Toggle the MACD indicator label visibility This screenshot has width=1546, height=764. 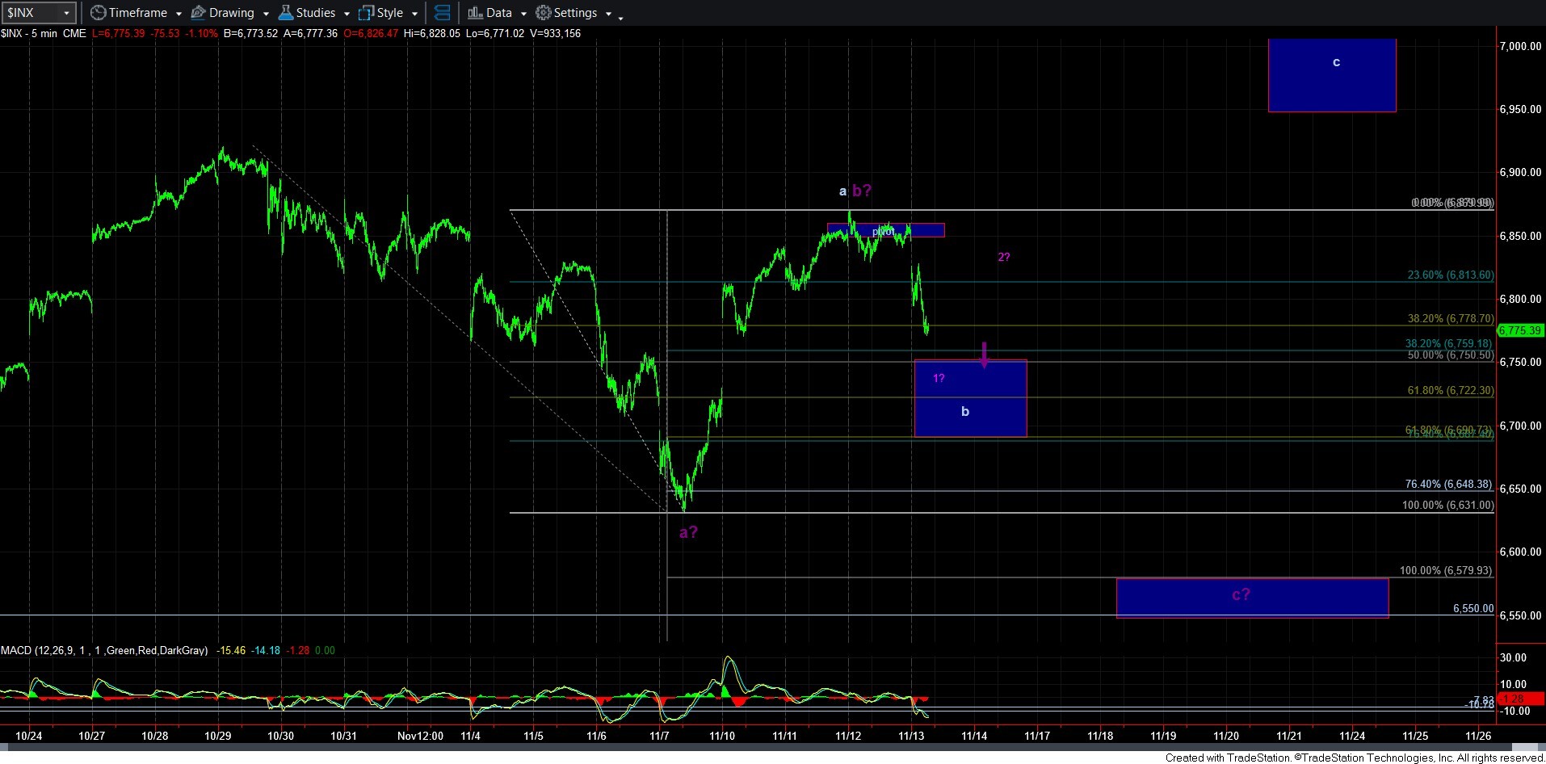(105, 650)
